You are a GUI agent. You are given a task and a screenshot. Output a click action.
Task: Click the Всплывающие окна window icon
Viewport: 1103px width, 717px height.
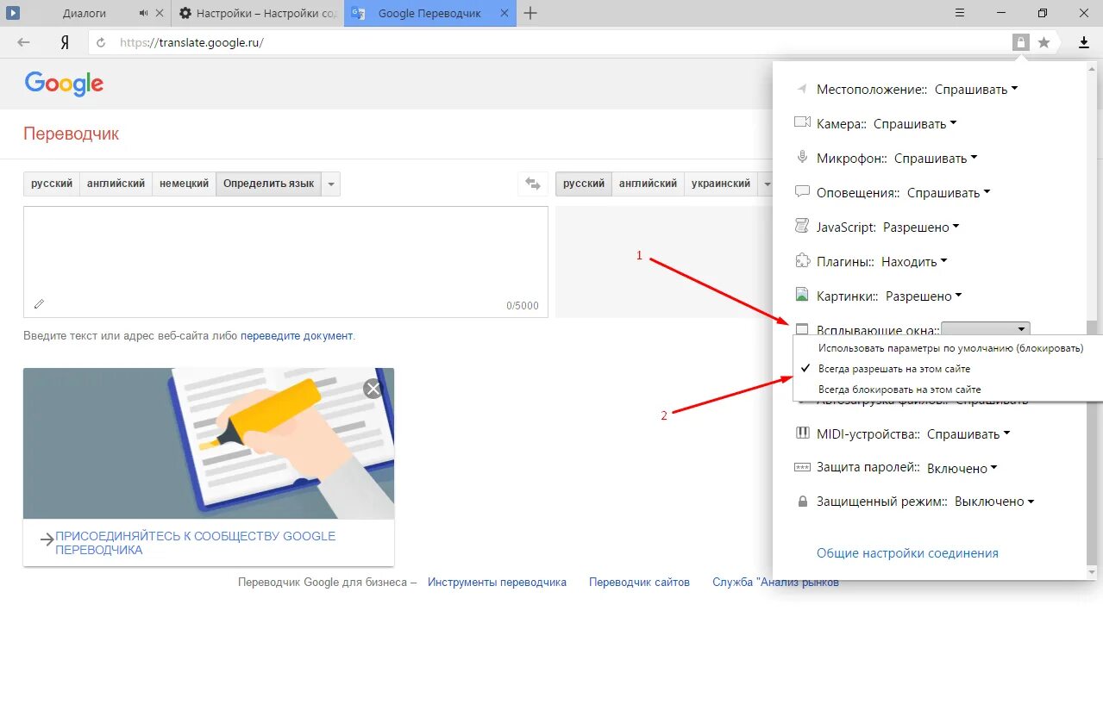[x=802, y=329]
